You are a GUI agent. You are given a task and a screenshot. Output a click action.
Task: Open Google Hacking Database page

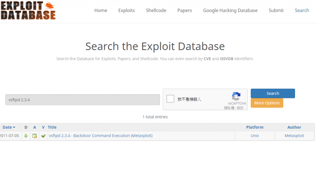(230, 10)
